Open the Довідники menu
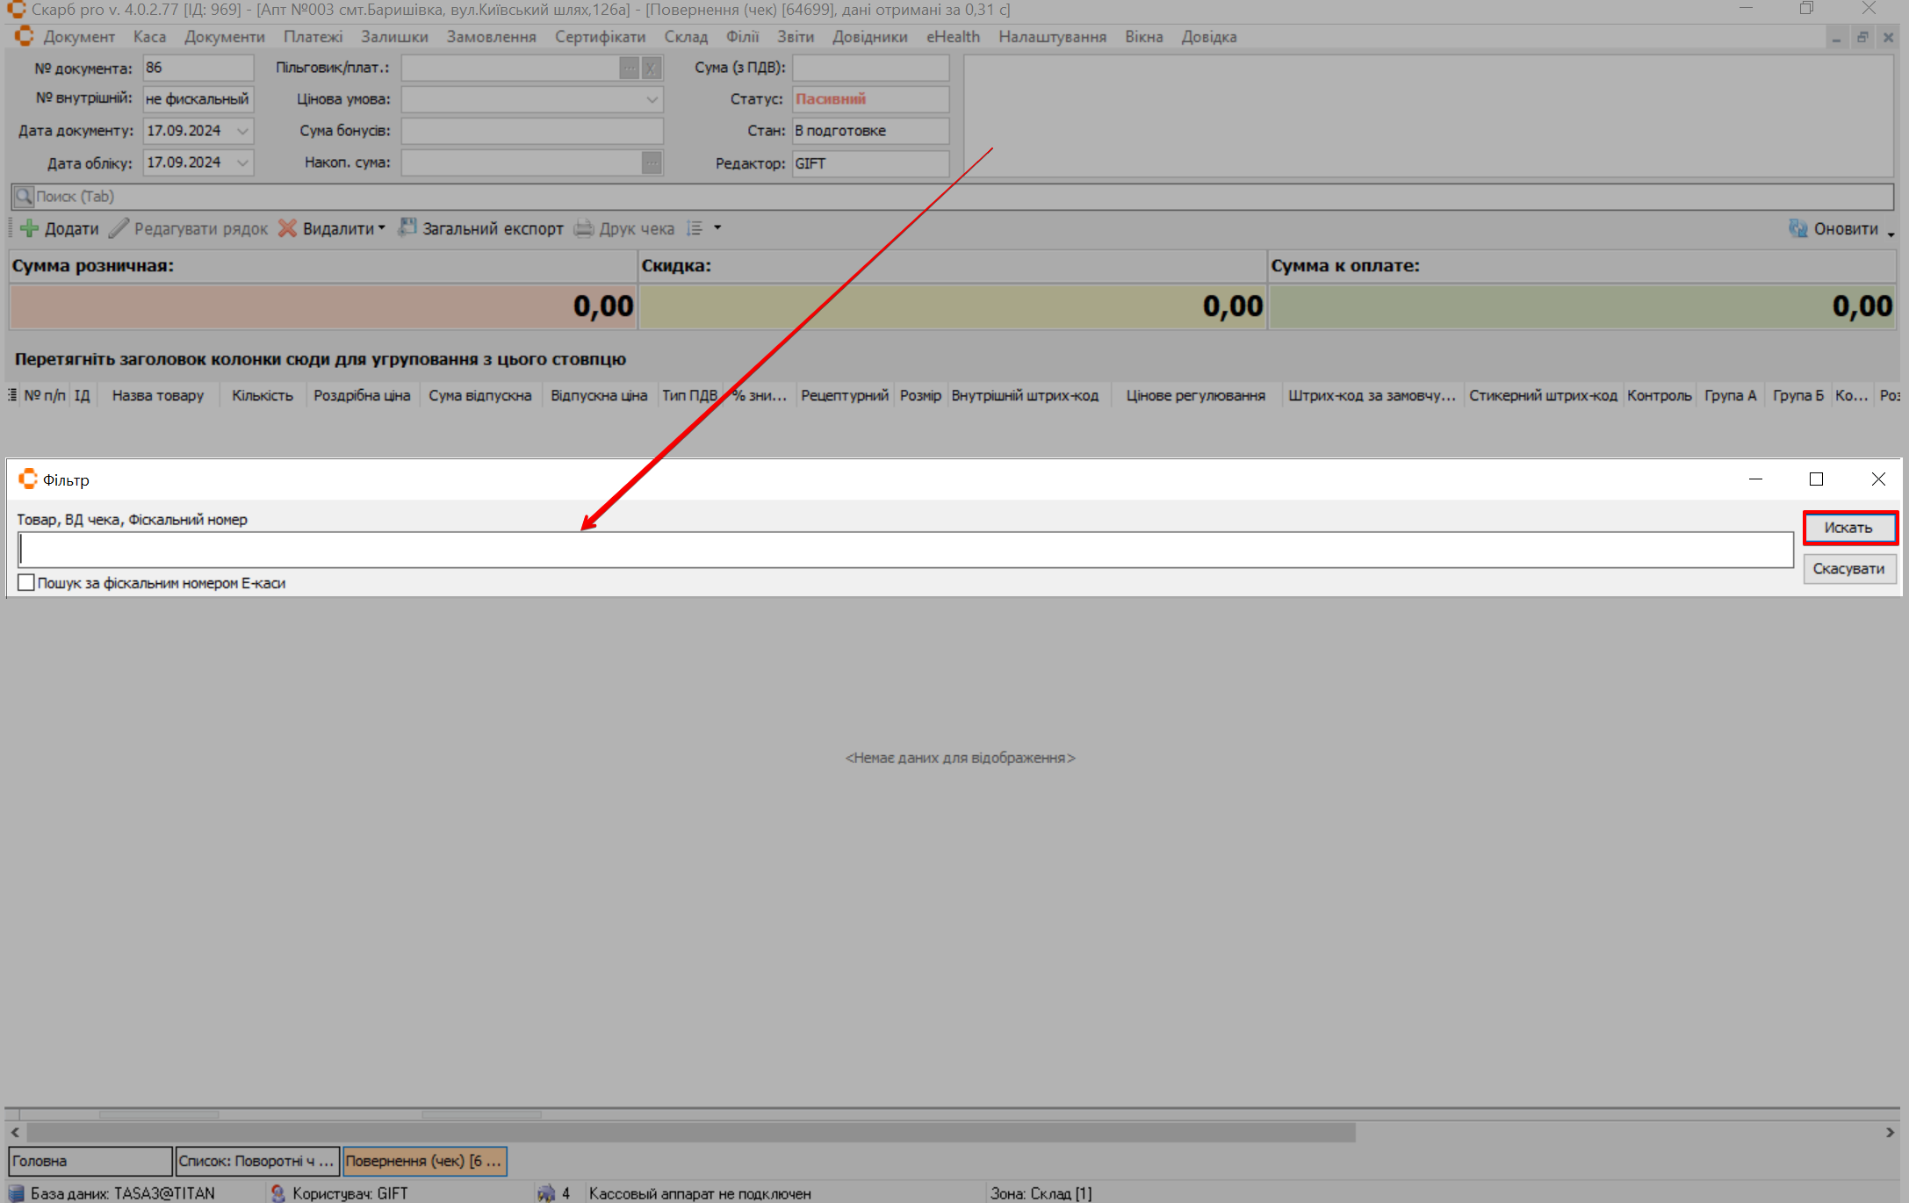The image size is (1909, 1203). 869,37
